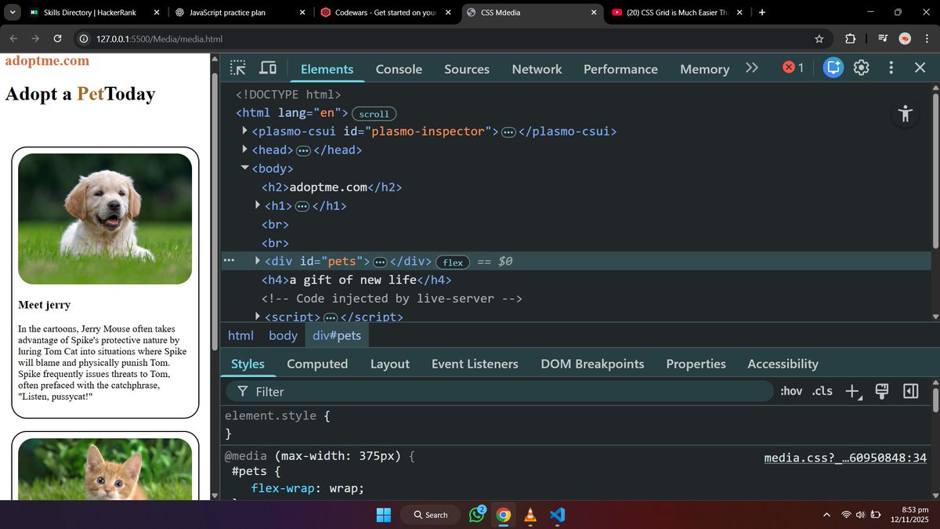Select body in the DOM breadcrumb
This screenshot has height=529, width=940.
click(282, 335)
